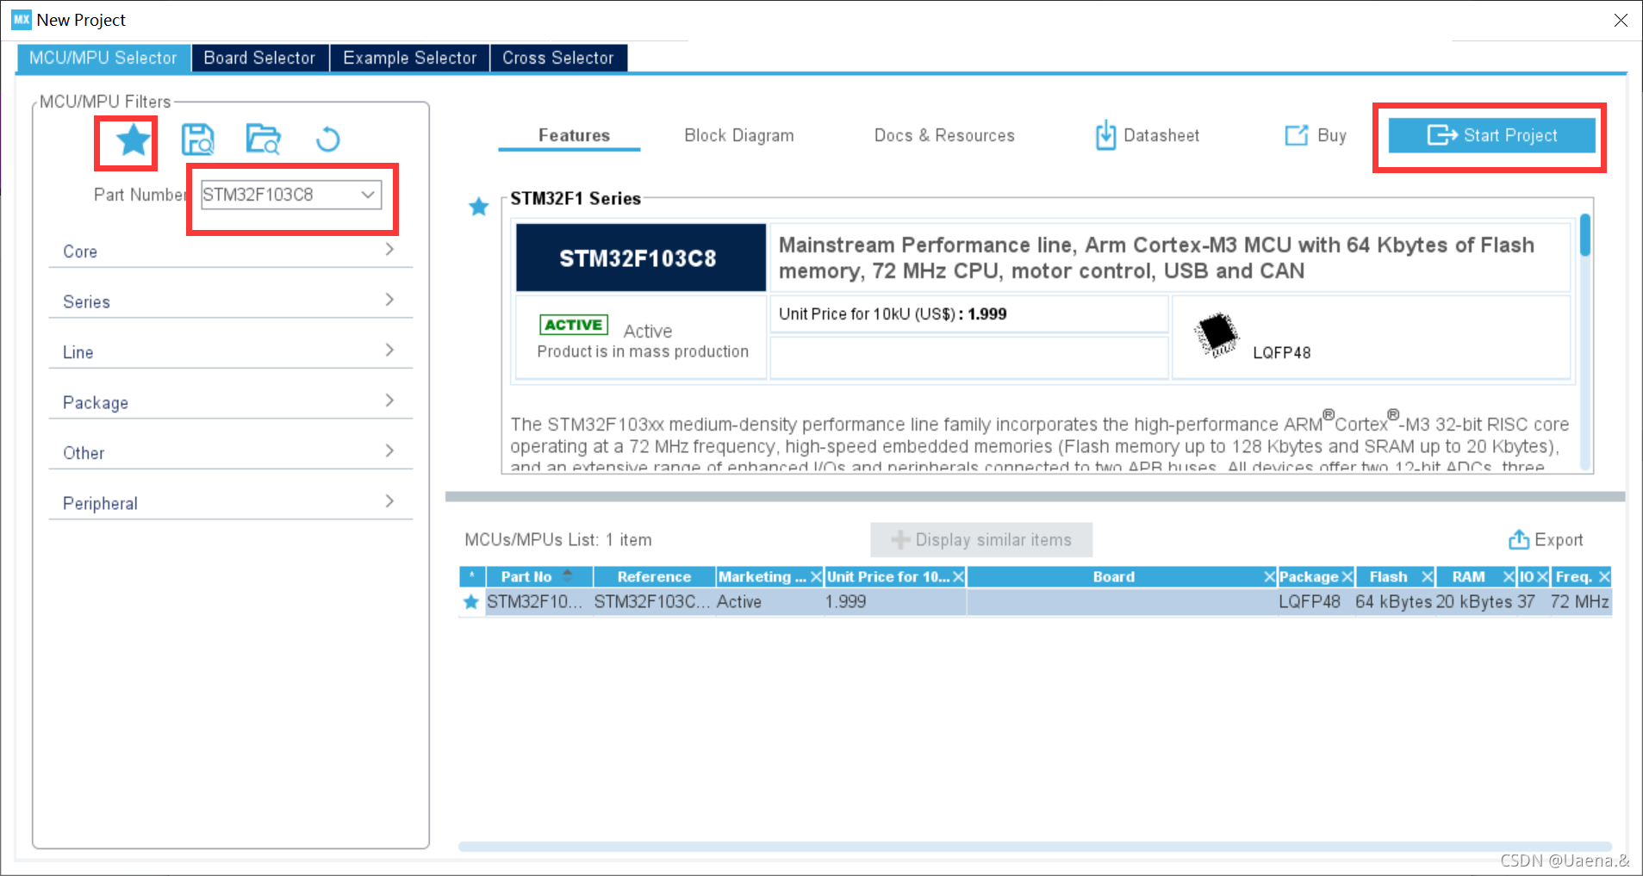Screen dimensions: 1643x876
Task: Click the STM32F103C8 part name banner
Action: [640, 258]
